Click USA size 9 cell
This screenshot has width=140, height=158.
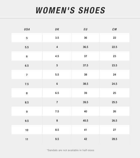[27, 111]
